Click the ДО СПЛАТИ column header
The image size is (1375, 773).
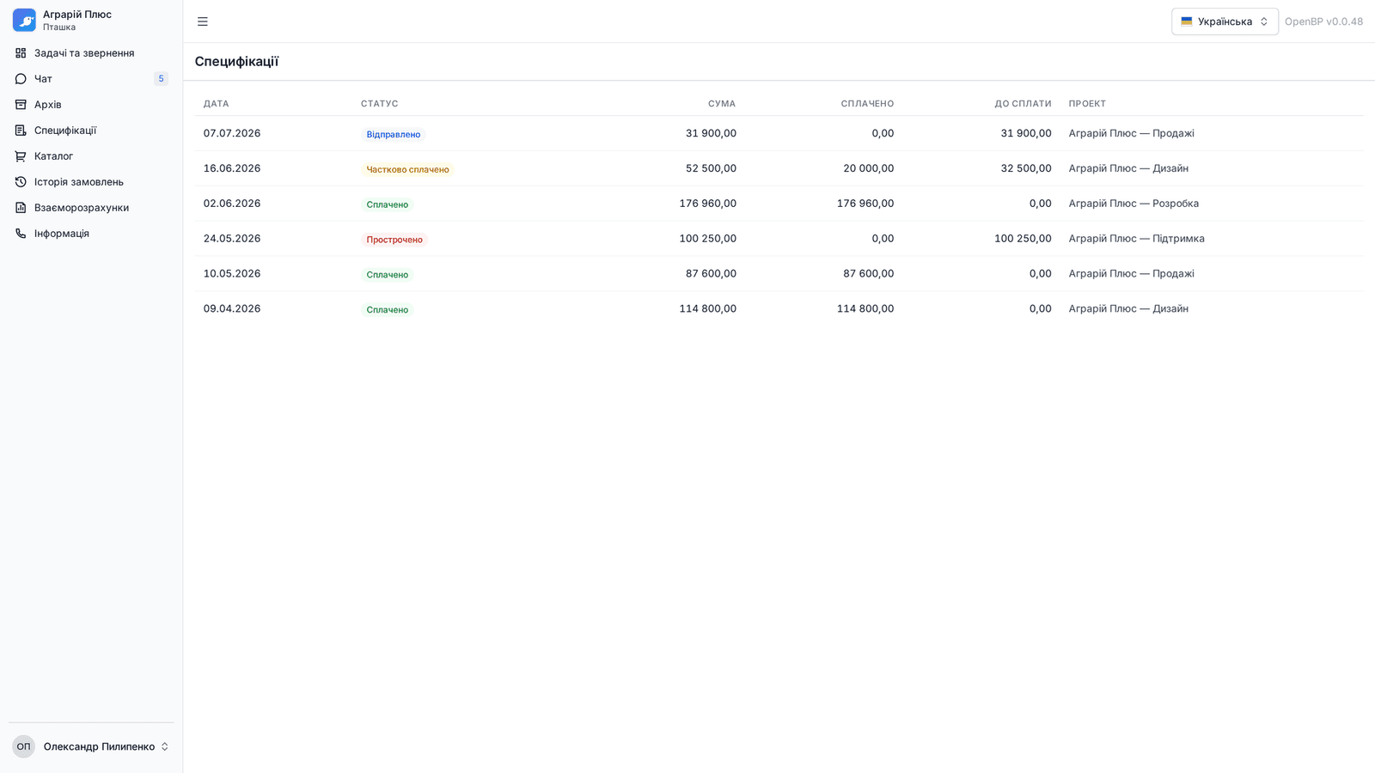(1023, 104)
